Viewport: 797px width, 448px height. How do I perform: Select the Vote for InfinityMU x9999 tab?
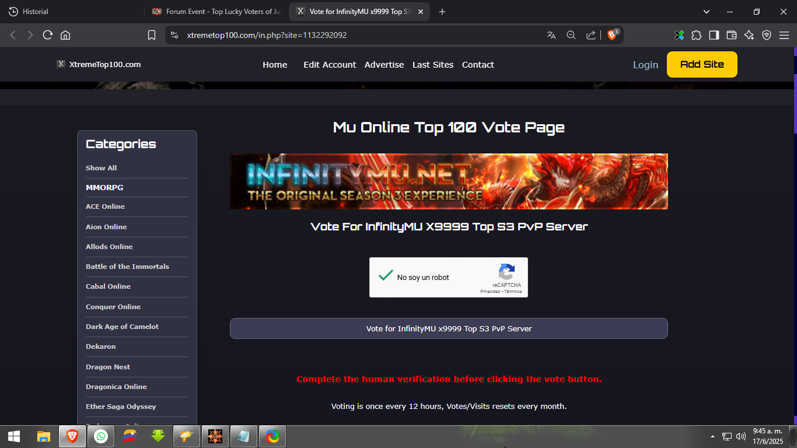pos(359,12)
